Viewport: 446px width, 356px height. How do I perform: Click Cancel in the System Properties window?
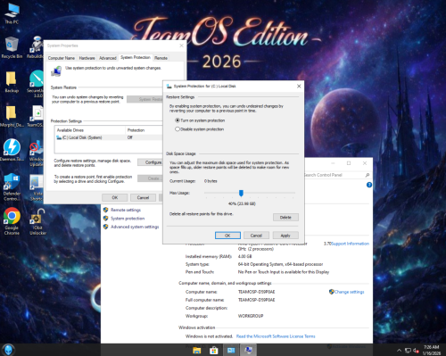(x=143, y=197)
